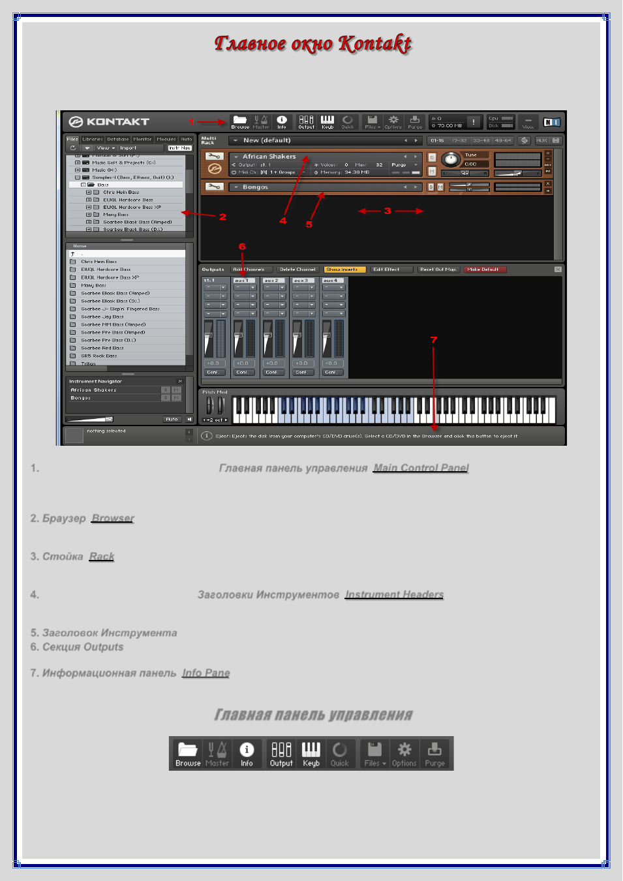Expand Chris Hein Bass tree folder
This screenshot has height=881, width=623.
[89, 193]
